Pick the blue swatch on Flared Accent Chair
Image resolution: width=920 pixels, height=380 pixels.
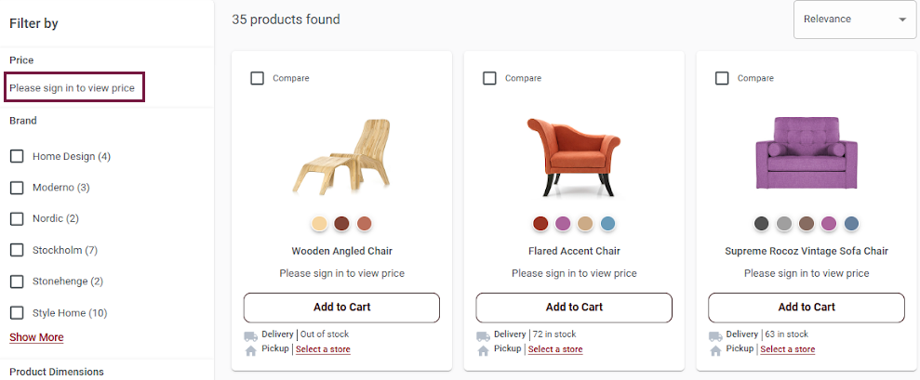coord(607,224)
